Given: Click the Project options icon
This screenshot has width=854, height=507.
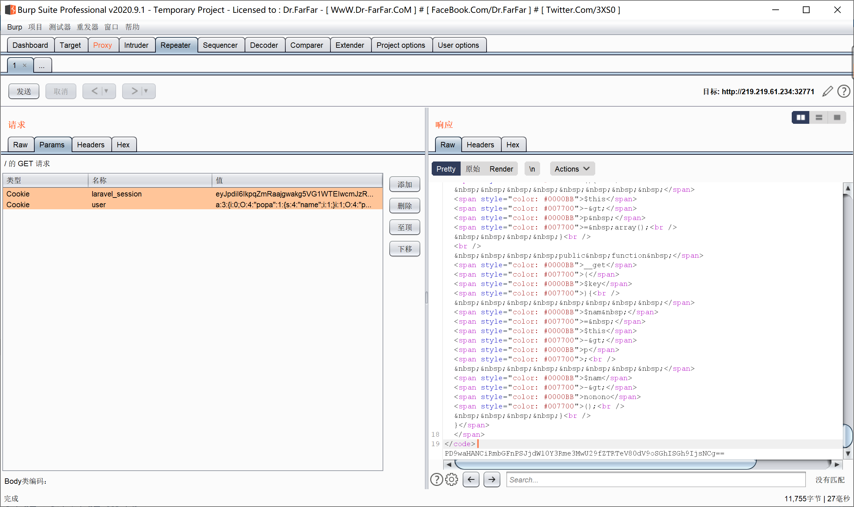Looking at the screenshot, I should (400, 45).
